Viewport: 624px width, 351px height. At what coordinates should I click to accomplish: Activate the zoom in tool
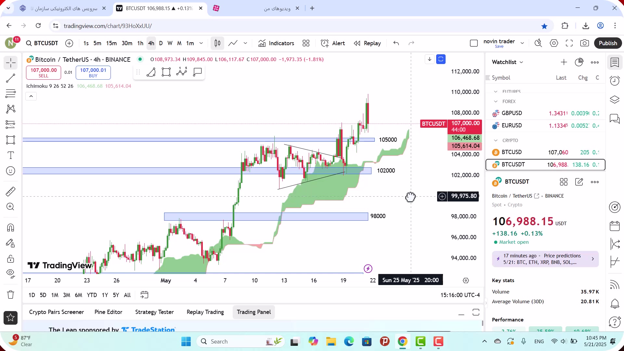click(11, 207)
